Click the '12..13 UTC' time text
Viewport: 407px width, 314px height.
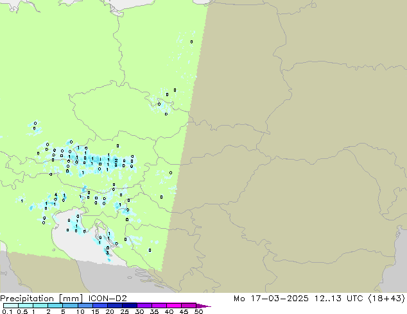point(338,299)
